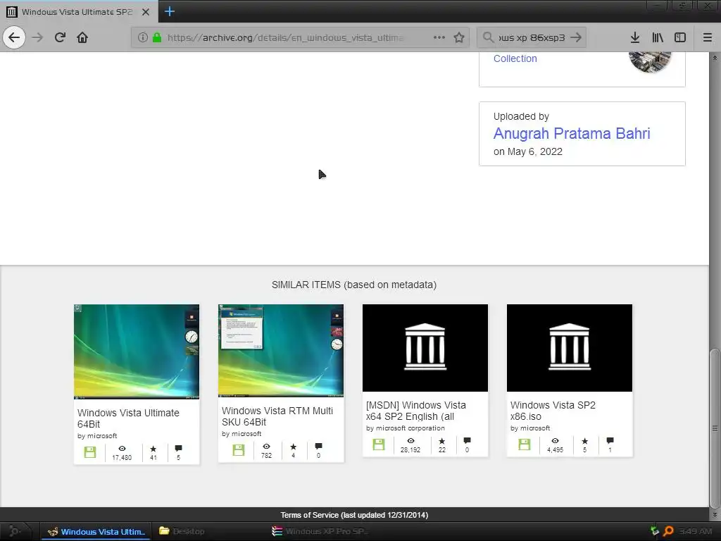Click 'on May 6, 2022' upload date
Image resolution: width=721 pixels, height=541 pixels.
coord(528,152)
